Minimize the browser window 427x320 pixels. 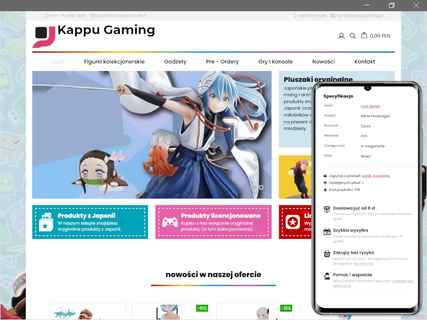click(367, 5)
